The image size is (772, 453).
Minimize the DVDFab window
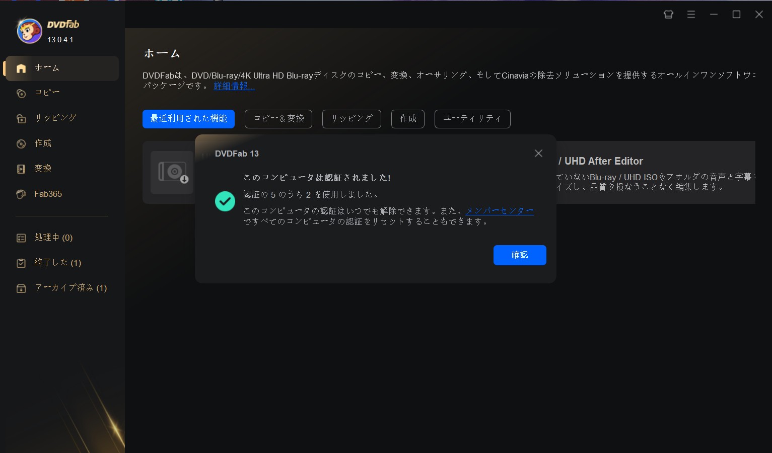click(x=714, y=15)
